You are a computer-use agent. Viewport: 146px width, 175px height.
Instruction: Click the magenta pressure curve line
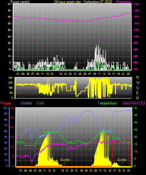[72, 20]
